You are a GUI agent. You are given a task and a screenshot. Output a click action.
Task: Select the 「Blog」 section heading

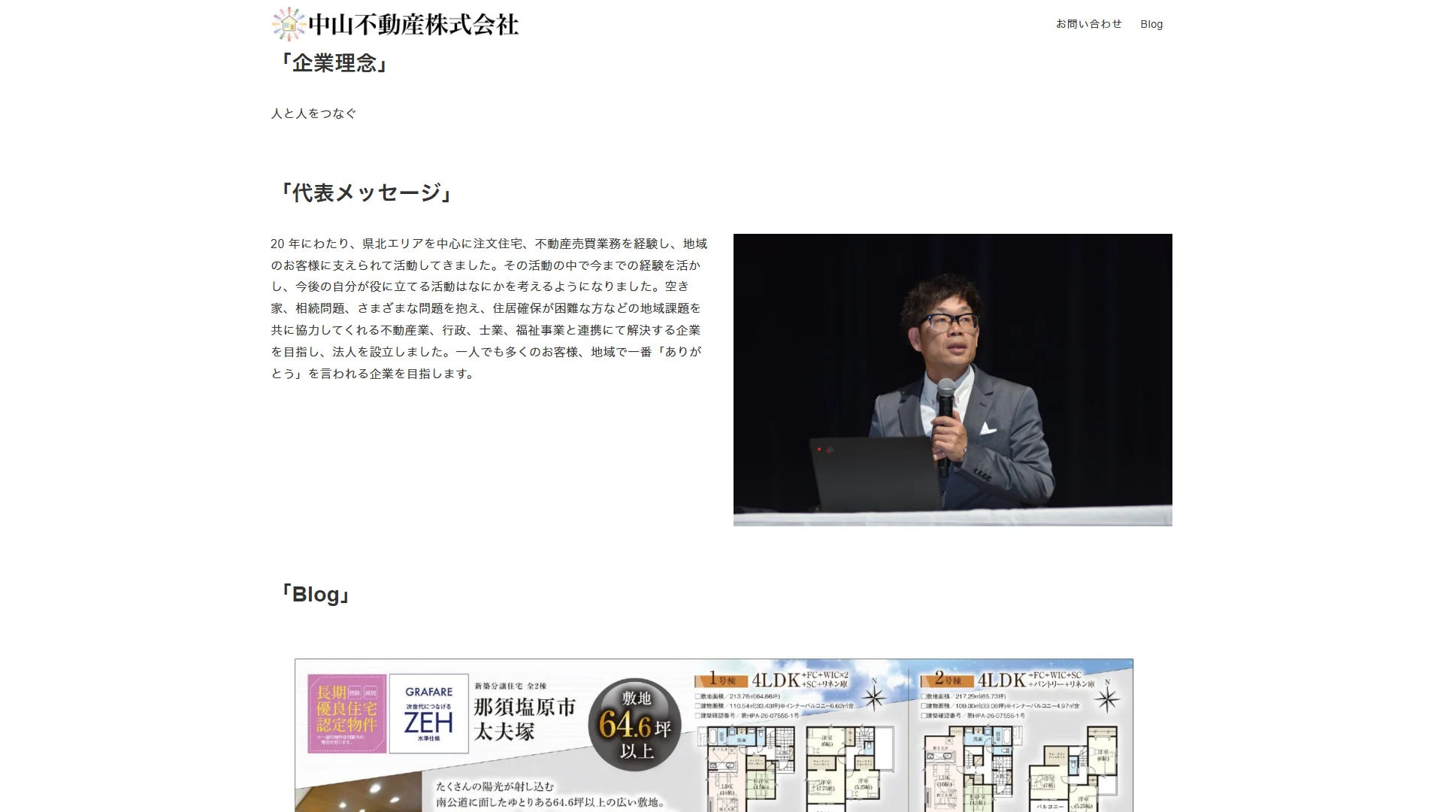point(315,595)
